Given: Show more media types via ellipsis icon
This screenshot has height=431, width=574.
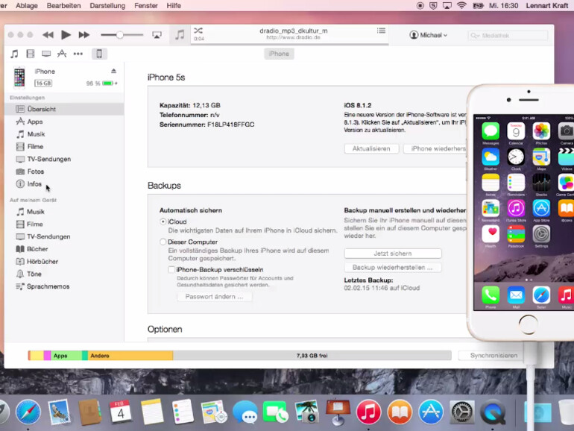Looking at the screenshot, I should (78, 54).
